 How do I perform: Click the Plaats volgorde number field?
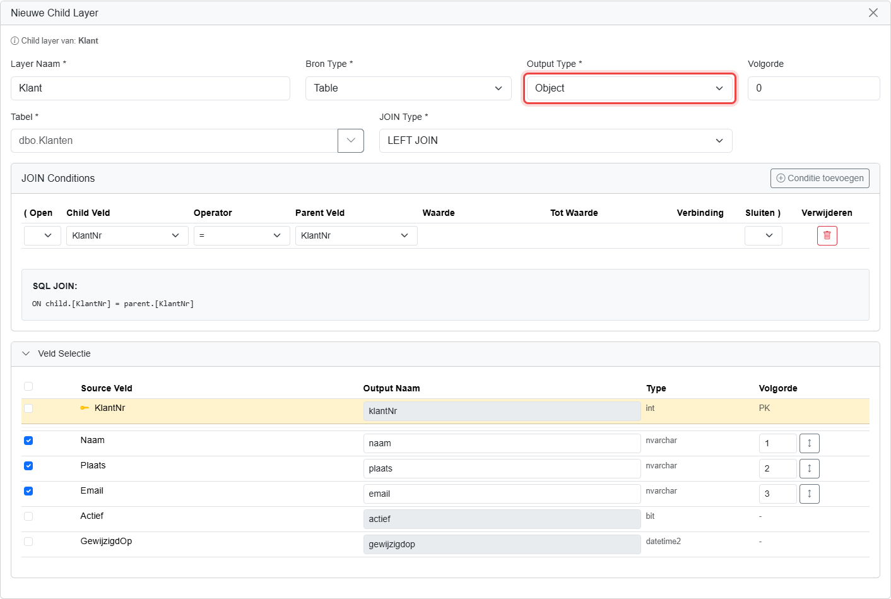[777, 468]
